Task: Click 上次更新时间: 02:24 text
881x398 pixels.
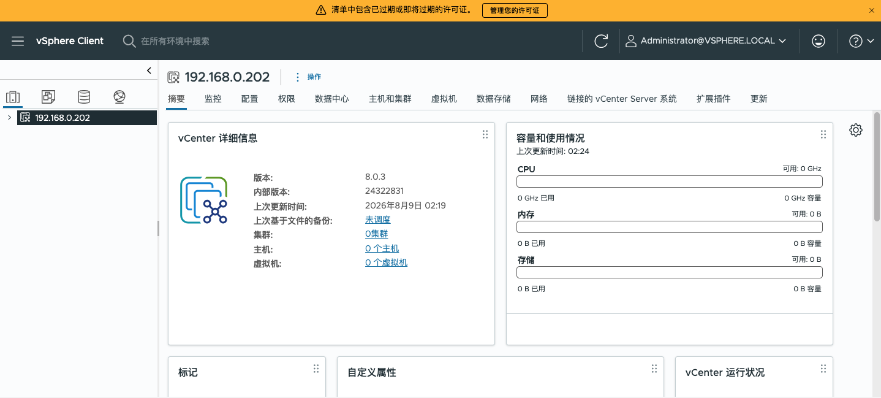Action: (553, 151)
